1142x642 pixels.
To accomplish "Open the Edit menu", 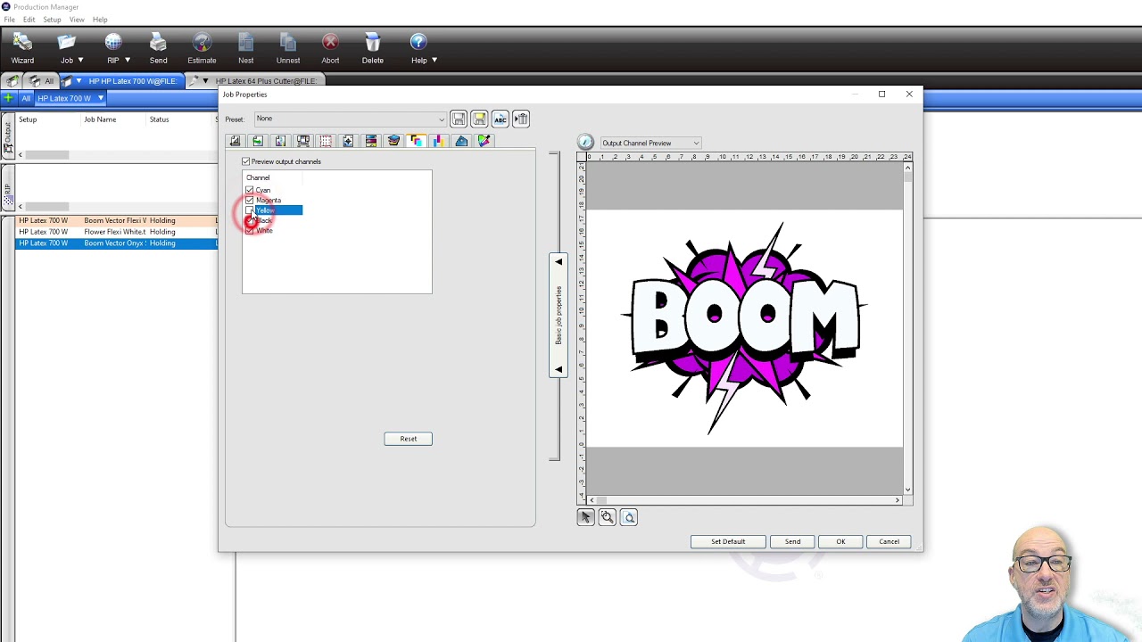I will pyautogui.click(x=29, y=20).
